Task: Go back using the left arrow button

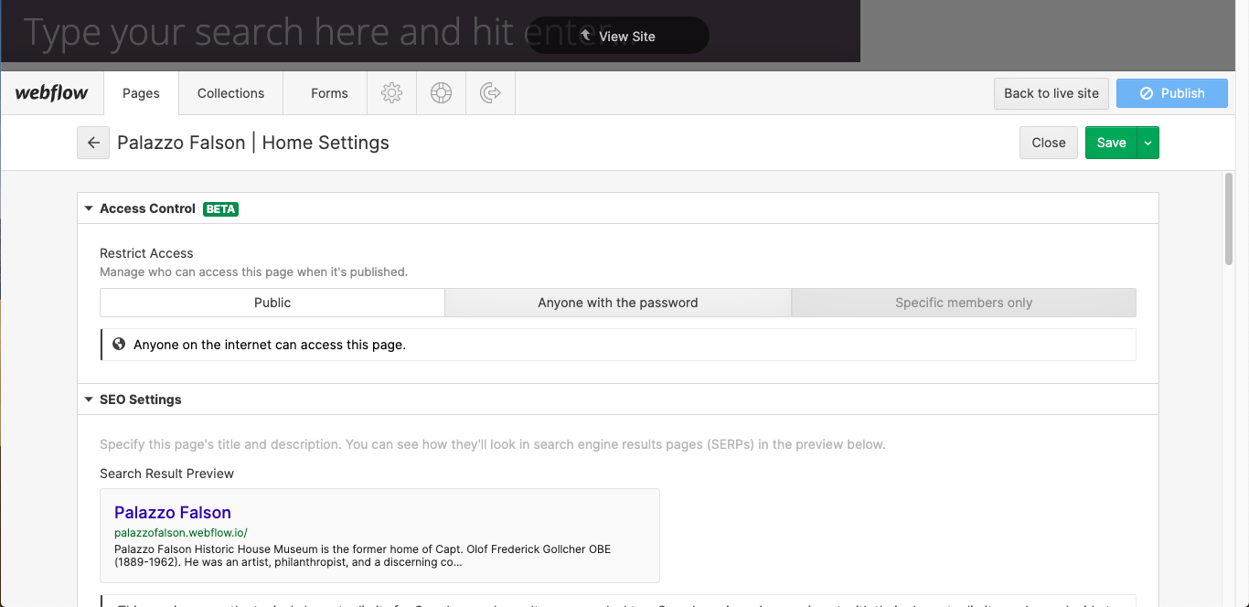Action: 93,143
